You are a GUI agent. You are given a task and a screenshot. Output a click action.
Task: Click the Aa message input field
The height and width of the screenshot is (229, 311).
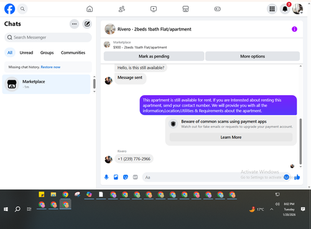click(x=213, y=177)
